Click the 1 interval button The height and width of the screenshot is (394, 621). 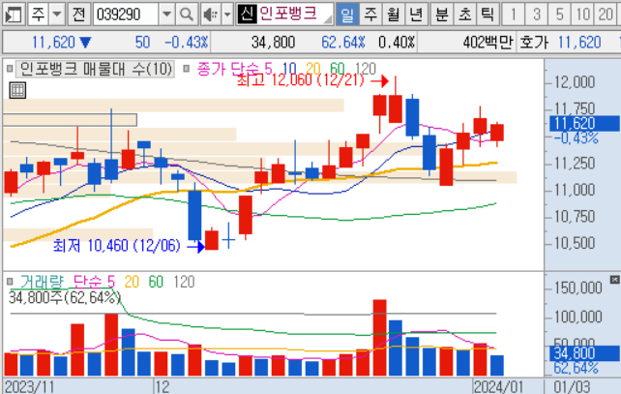point(513,15)
